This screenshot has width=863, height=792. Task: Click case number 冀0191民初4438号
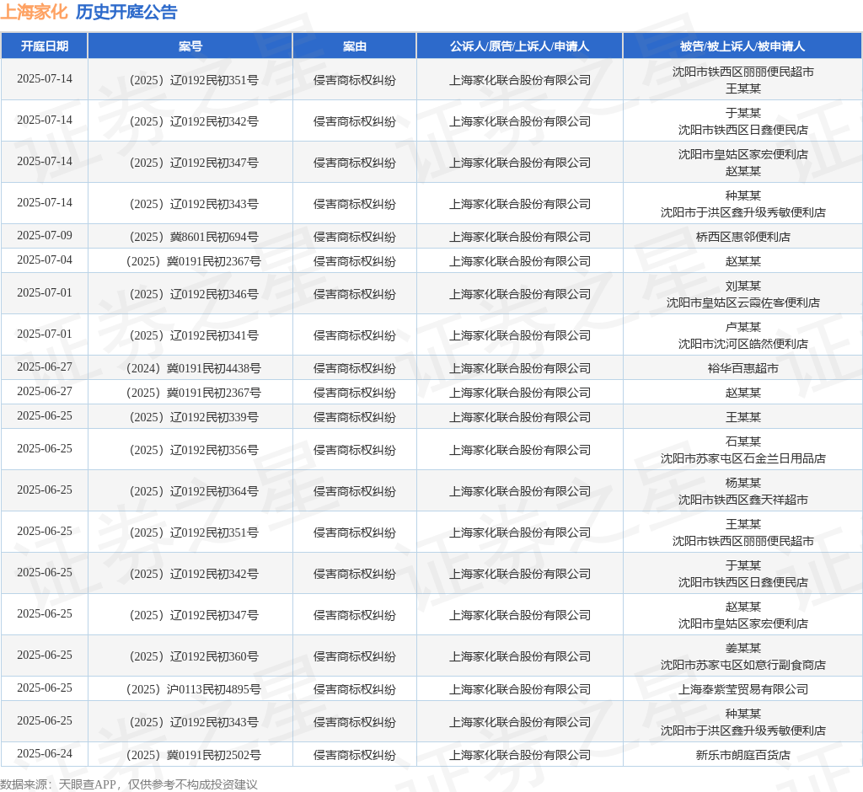pos(194,368)
